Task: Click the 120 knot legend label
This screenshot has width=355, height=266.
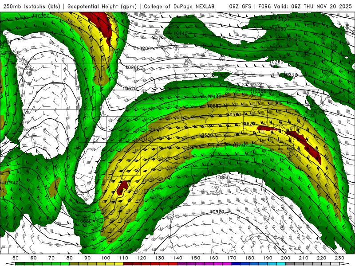Action: point(142,258)
